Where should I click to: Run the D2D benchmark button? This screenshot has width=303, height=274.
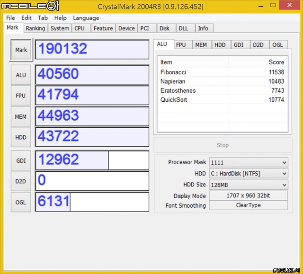pos(21,181)
